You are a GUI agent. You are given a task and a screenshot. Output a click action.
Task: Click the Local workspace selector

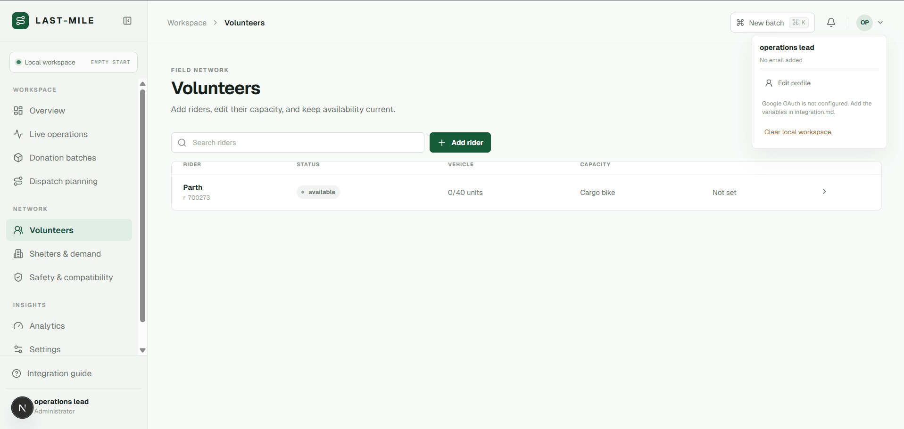[x=74, y=62]
